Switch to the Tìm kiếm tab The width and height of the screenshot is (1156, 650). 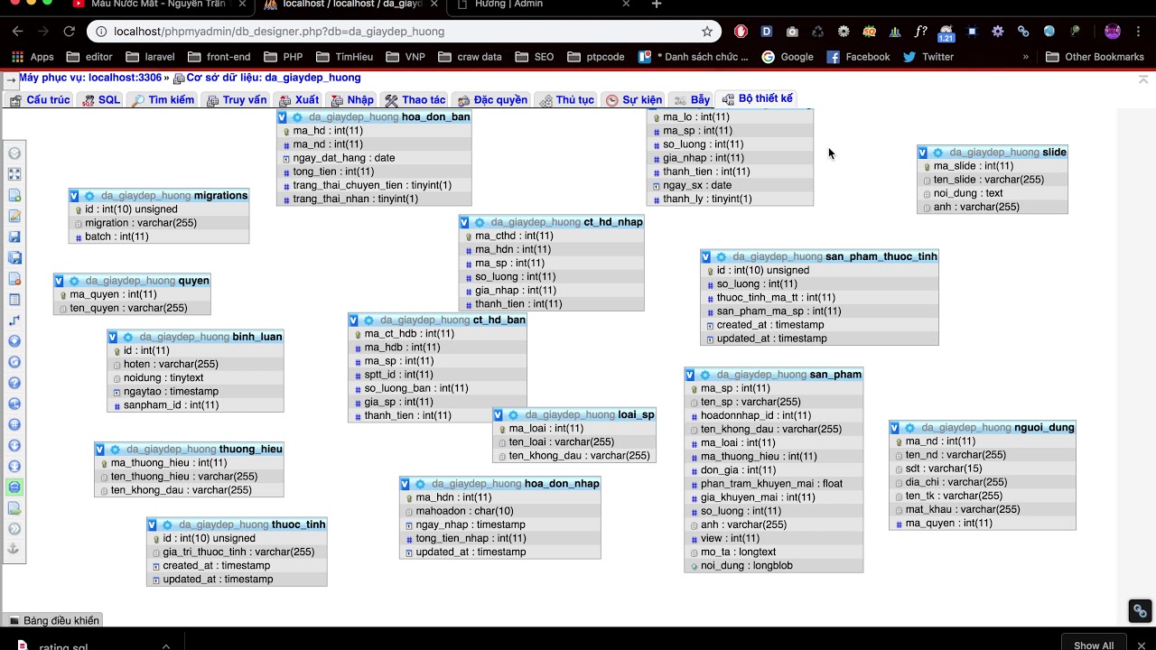coord(163,100)
